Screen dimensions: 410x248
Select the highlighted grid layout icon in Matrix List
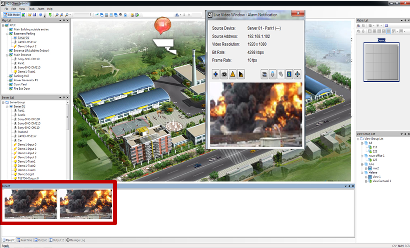coord(388,31)
